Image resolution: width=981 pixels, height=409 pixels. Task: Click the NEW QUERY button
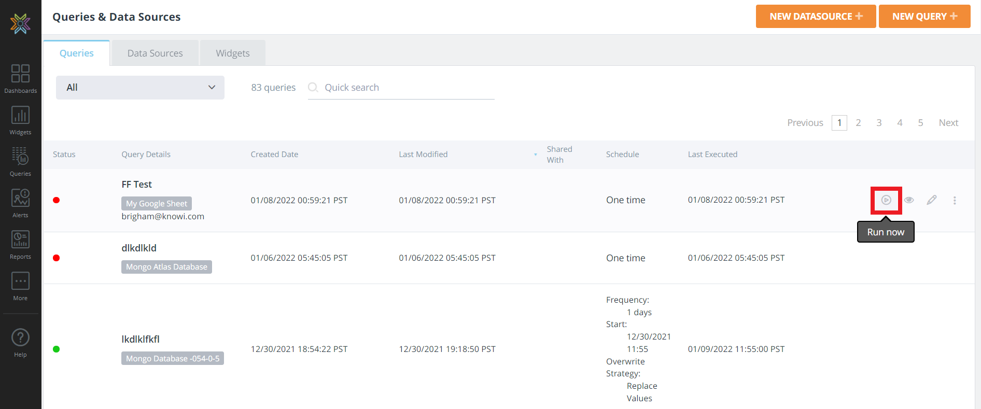click(924, 17)
